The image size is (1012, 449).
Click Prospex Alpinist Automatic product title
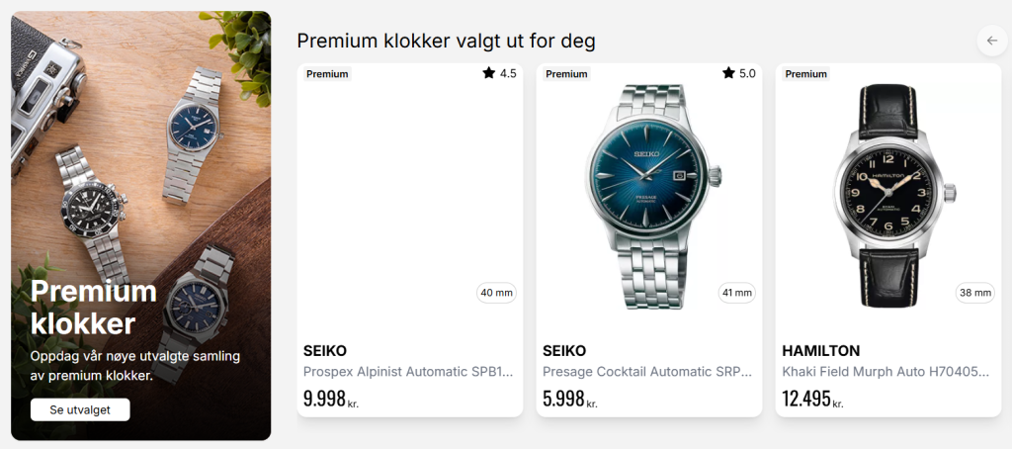[407, 372]
